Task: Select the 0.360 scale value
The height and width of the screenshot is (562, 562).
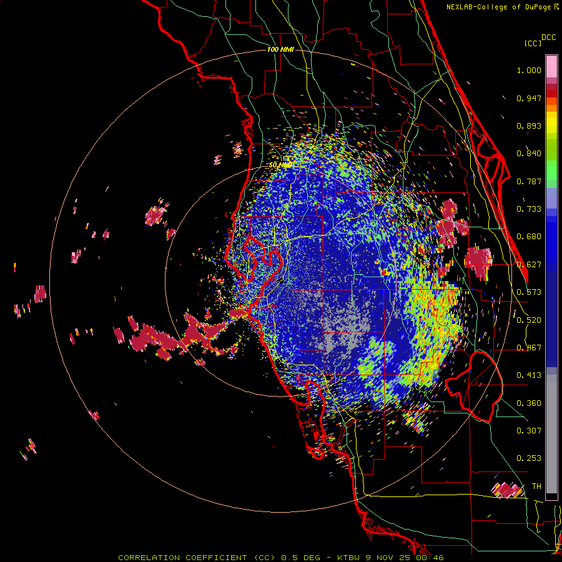Action: pyautogui.click(x=529, y=403)
